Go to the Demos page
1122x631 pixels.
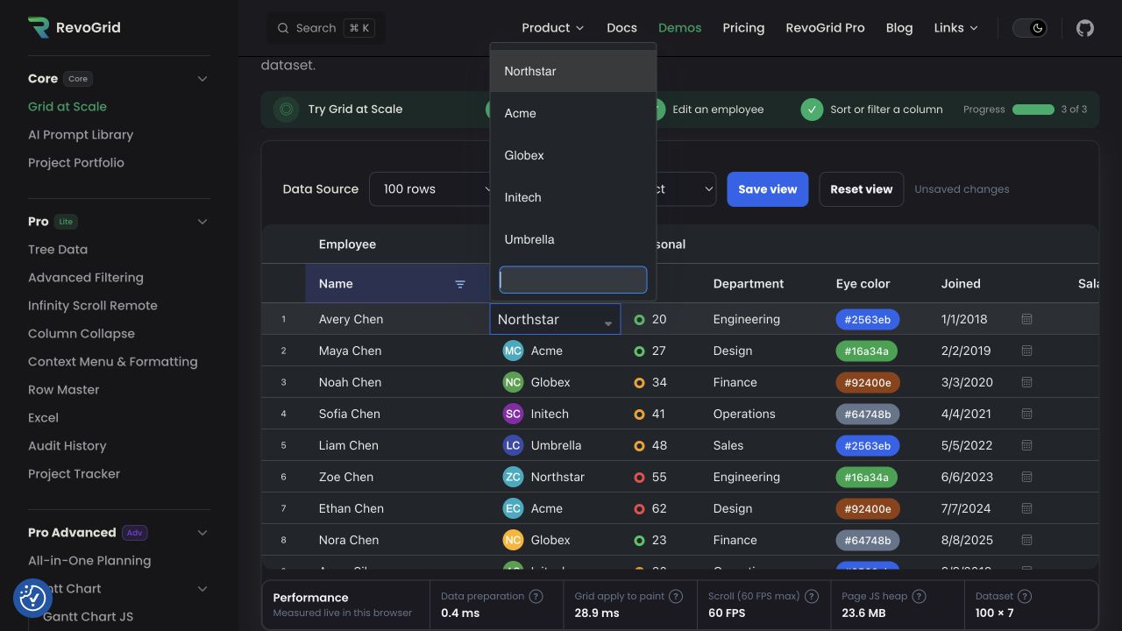point(679,28)
